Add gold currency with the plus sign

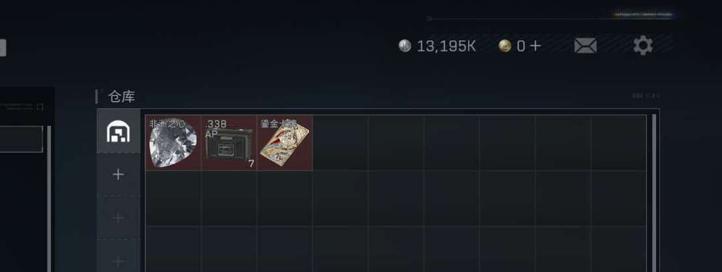tap(535, 45)
